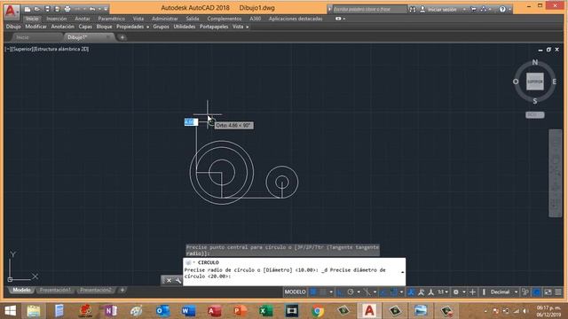Toggle polar tracking in status bar
Viewport: 568px width, 319px height.
pos(351,292)
